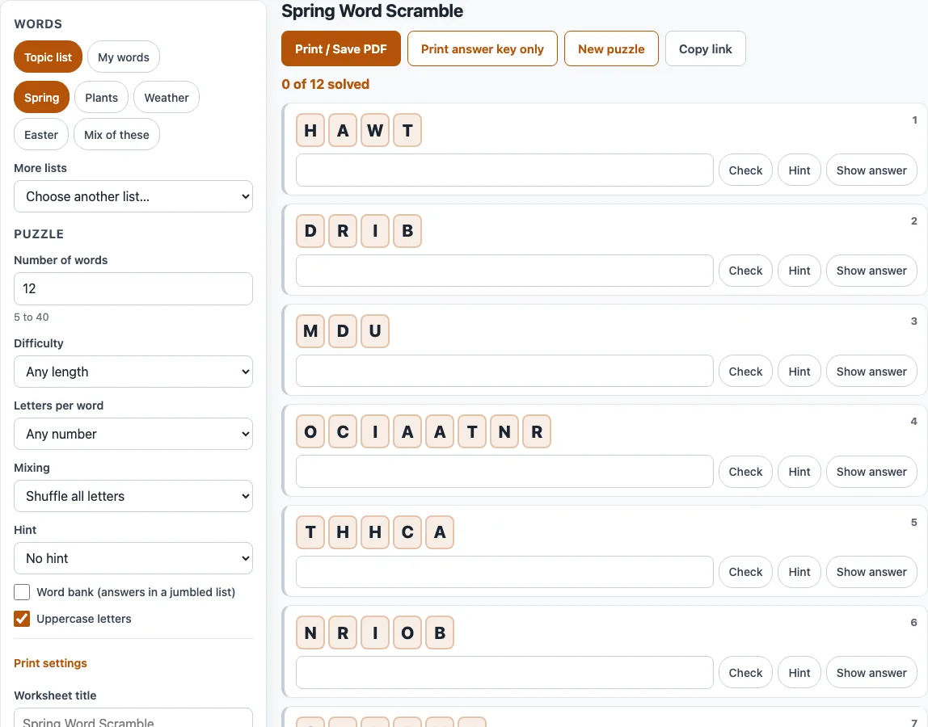Open the Choose another list dropdown
The width and height of the screenshot is (928, 727).
(133, 196)
